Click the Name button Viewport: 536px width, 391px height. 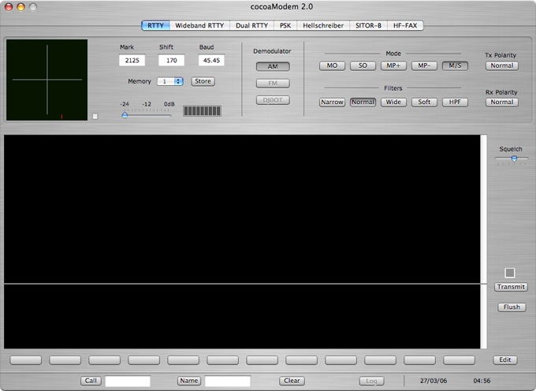tap(189, 381)
